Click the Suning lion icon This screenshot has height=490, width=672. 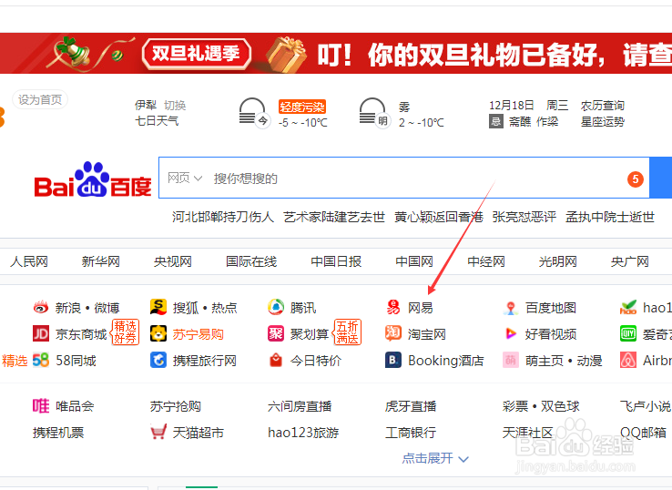pos(158,333)
